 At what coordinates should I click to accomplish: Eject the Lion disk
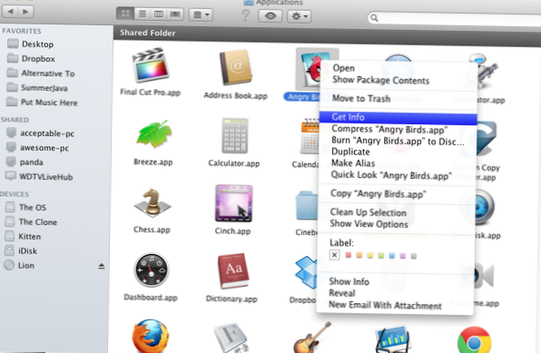tap(101, 266)
